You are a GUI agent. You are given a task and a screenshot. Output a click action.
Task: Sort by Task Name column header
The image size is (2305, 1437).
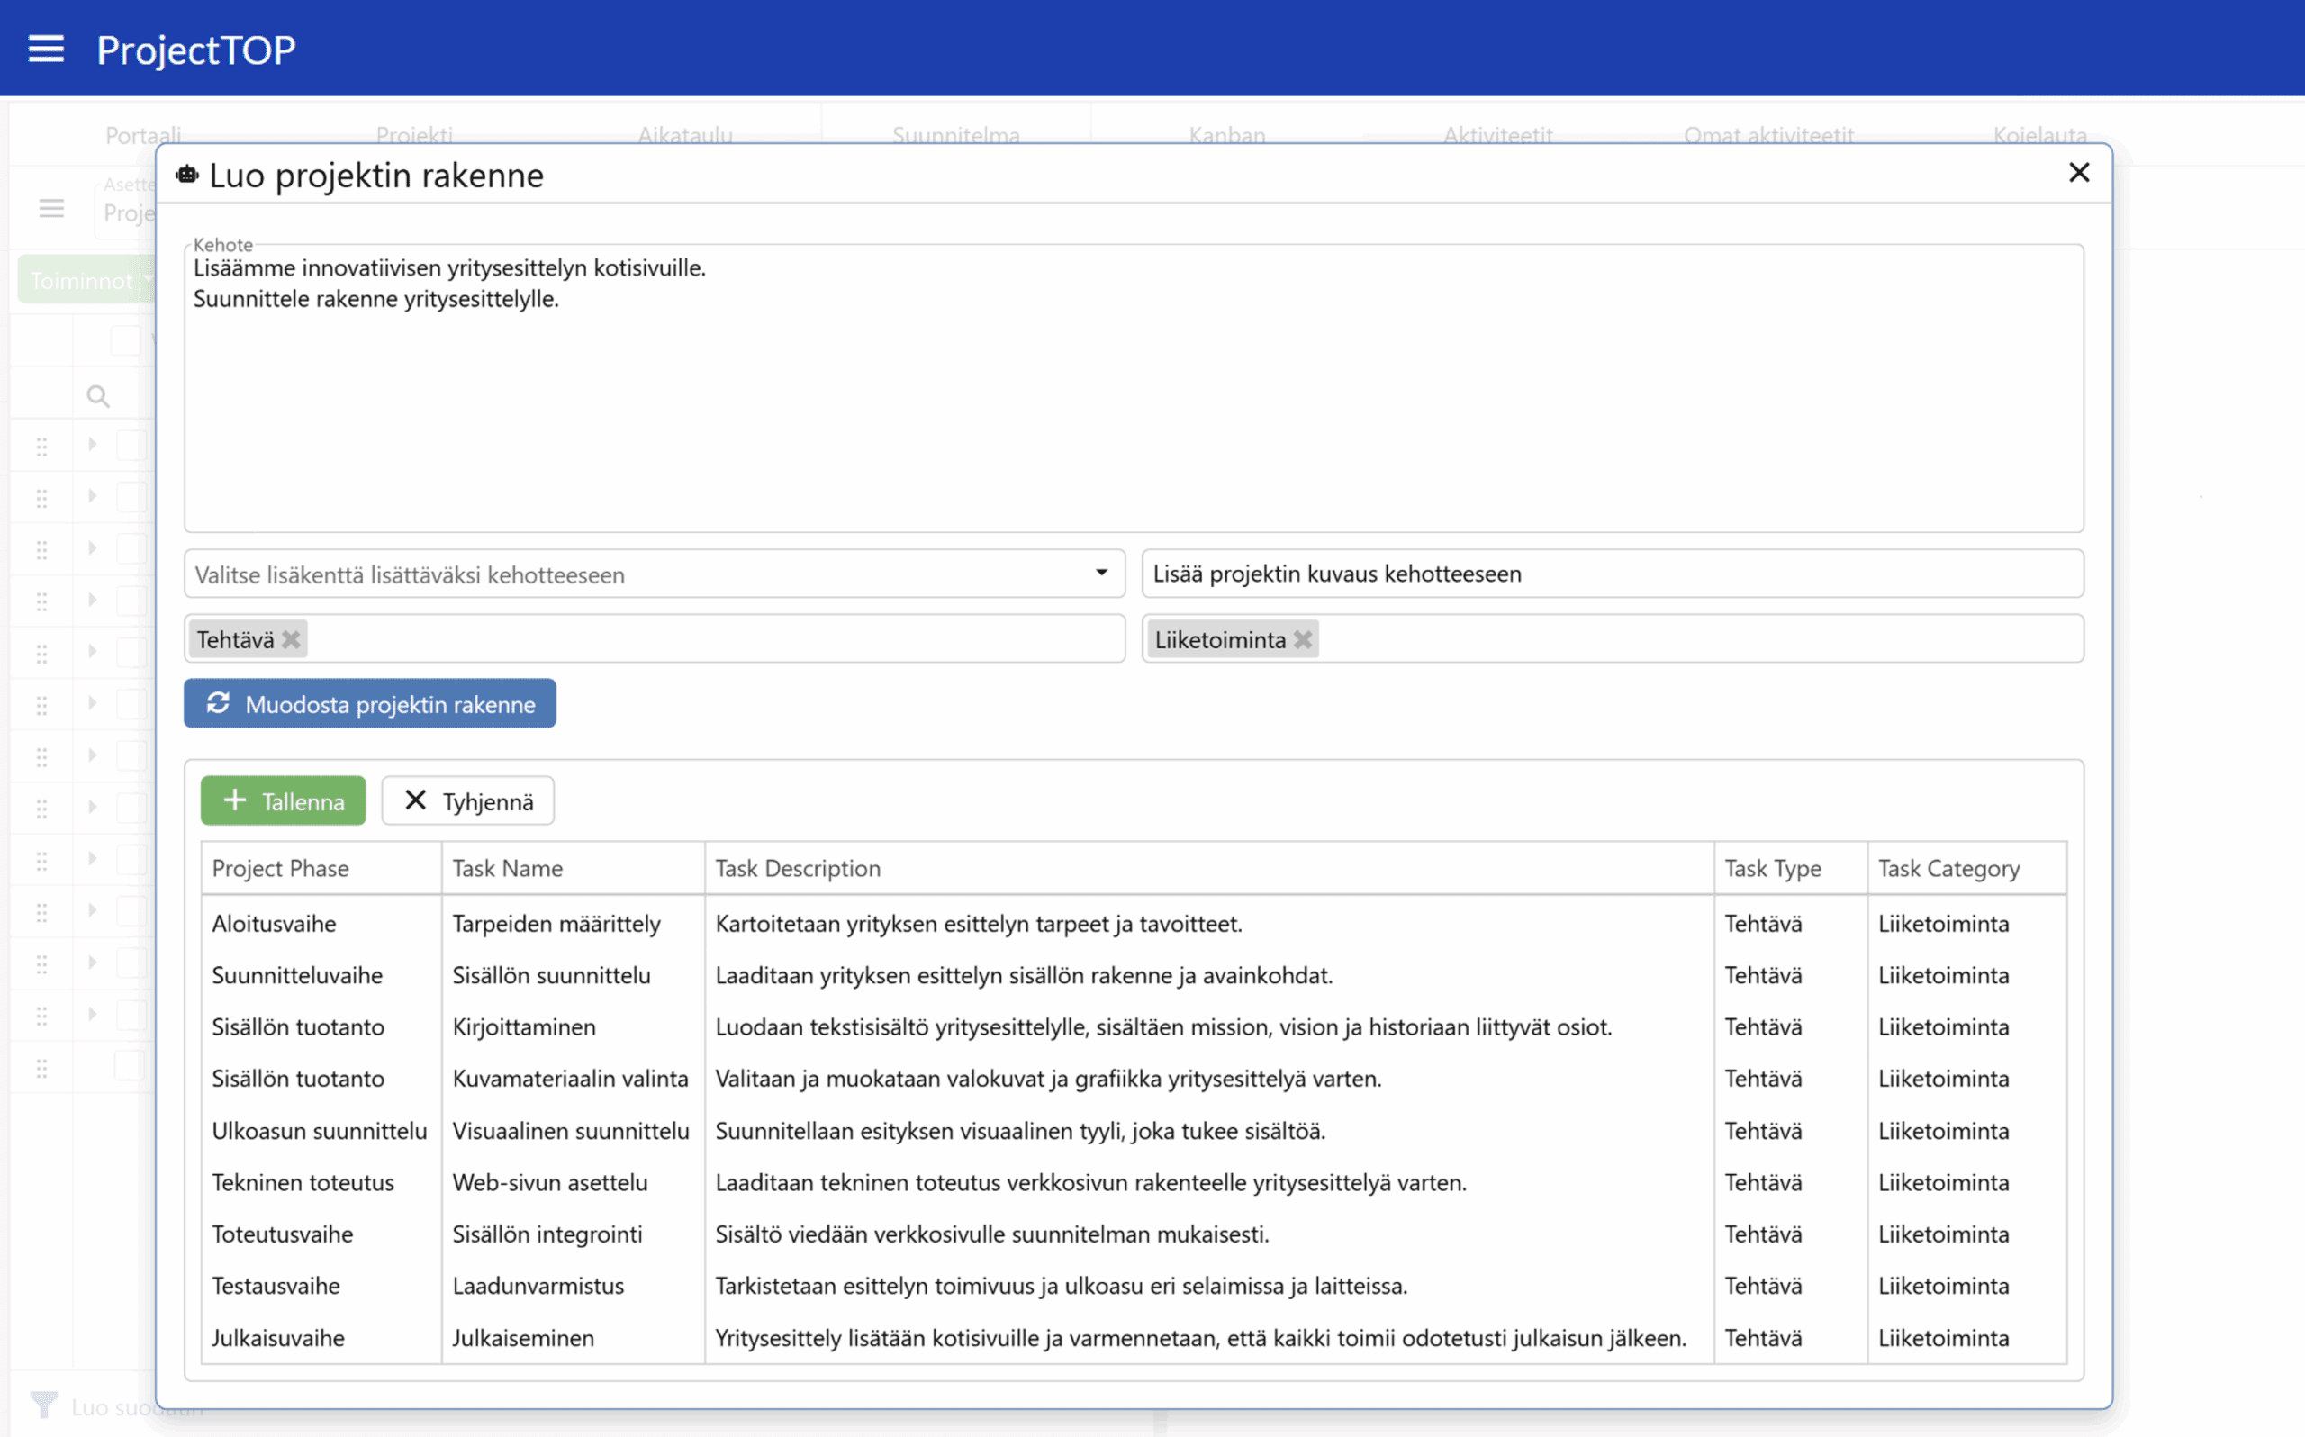click(x=507, y=869)
